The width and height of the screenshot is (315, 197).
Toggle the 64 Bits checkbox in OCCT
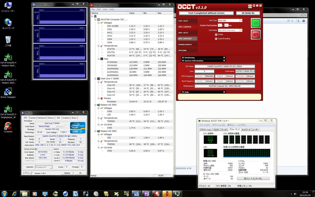(216, 35)
